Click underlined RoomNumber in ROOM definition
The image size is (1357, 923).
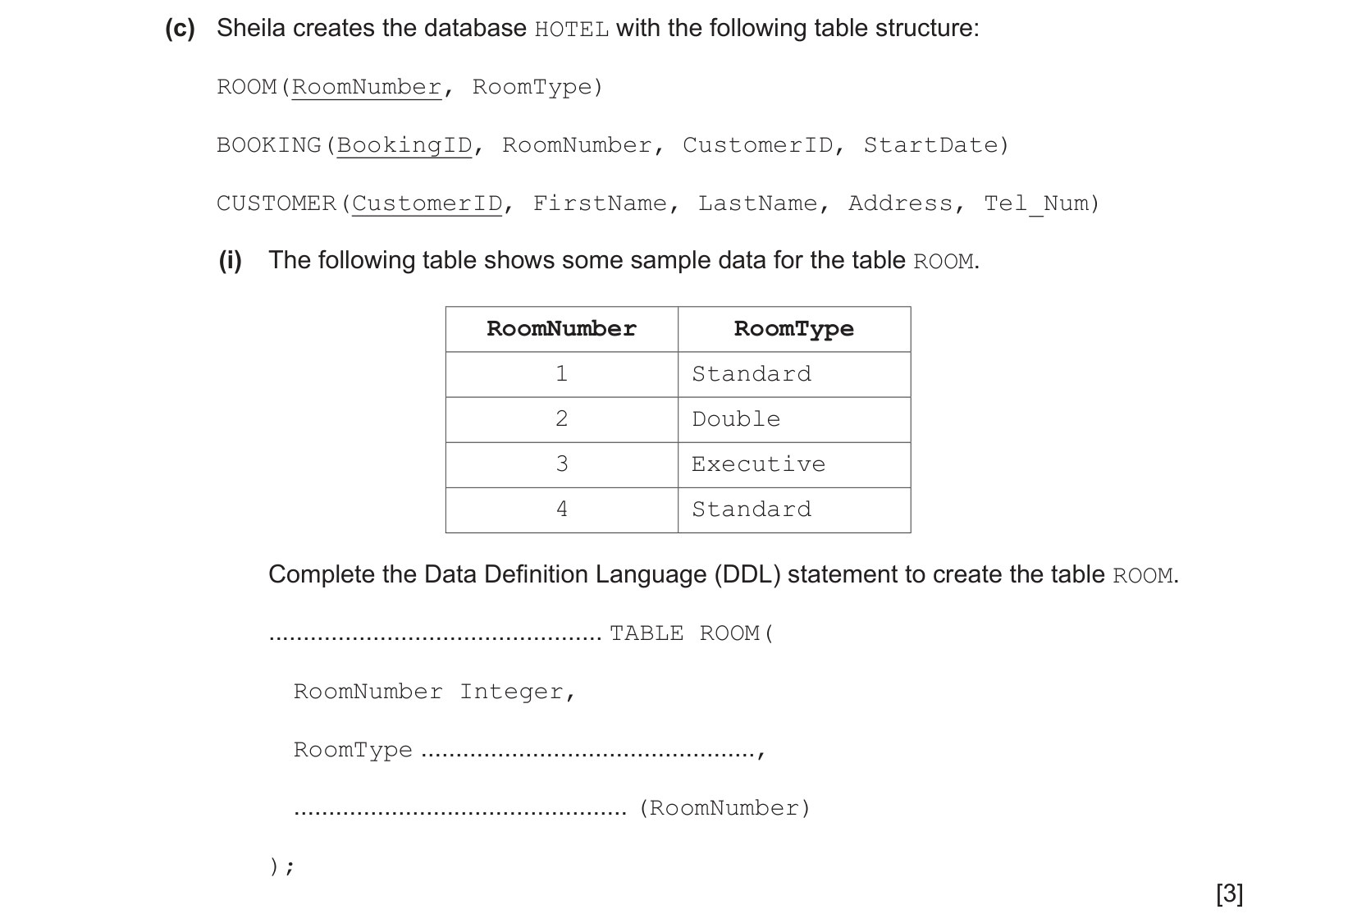367,88
